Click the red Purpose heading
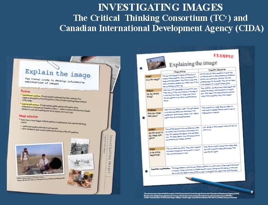This screenshot has width=268, height=205. click(25, 91)
